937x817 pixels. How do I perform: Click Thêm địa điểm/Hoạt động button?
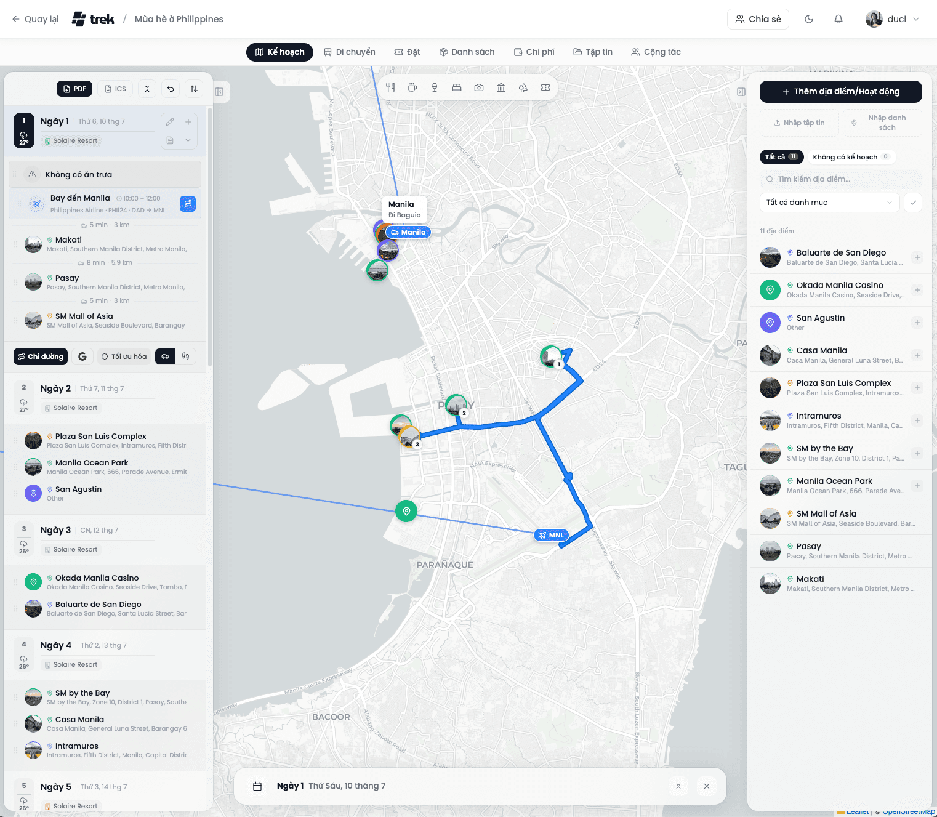[x=841, y=92]
